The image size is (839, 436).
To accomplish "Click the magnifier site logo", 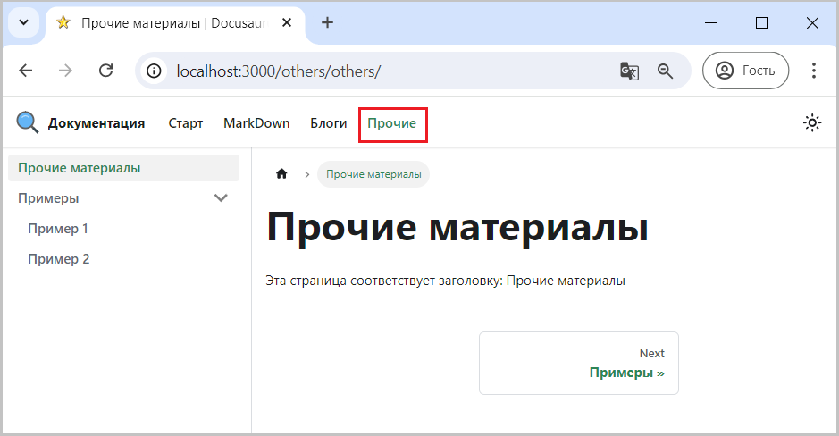I will [28, 123].
